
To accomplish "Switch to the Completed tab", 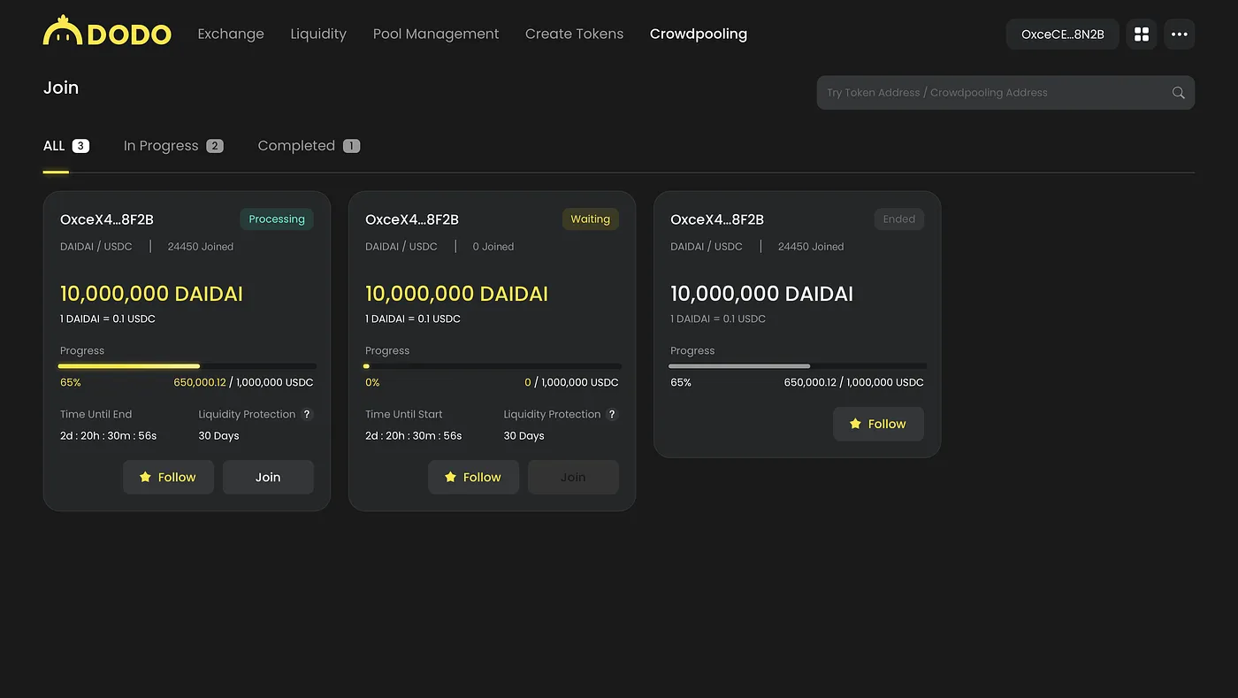I will tap(296, 145).
